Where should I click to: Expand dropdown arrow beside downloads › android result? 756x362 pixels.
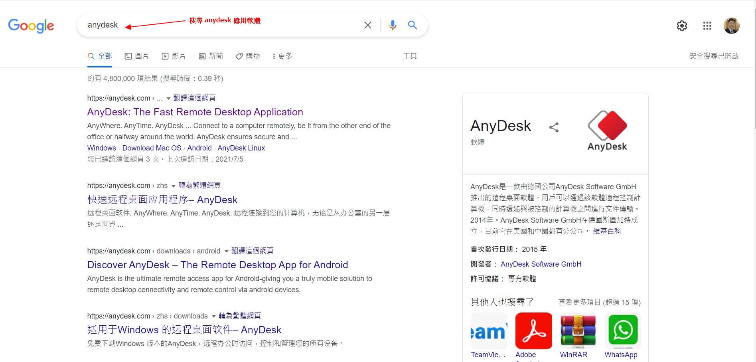227,251
